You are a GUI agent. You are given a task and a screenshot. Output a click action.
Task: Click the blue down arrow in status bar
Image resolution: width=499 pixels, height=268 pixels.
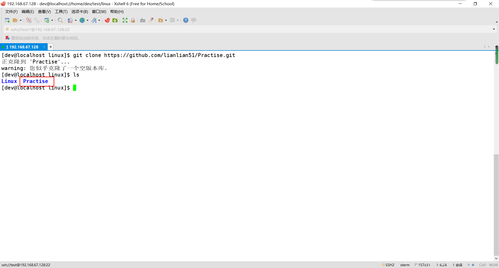(x=473, y=265)
